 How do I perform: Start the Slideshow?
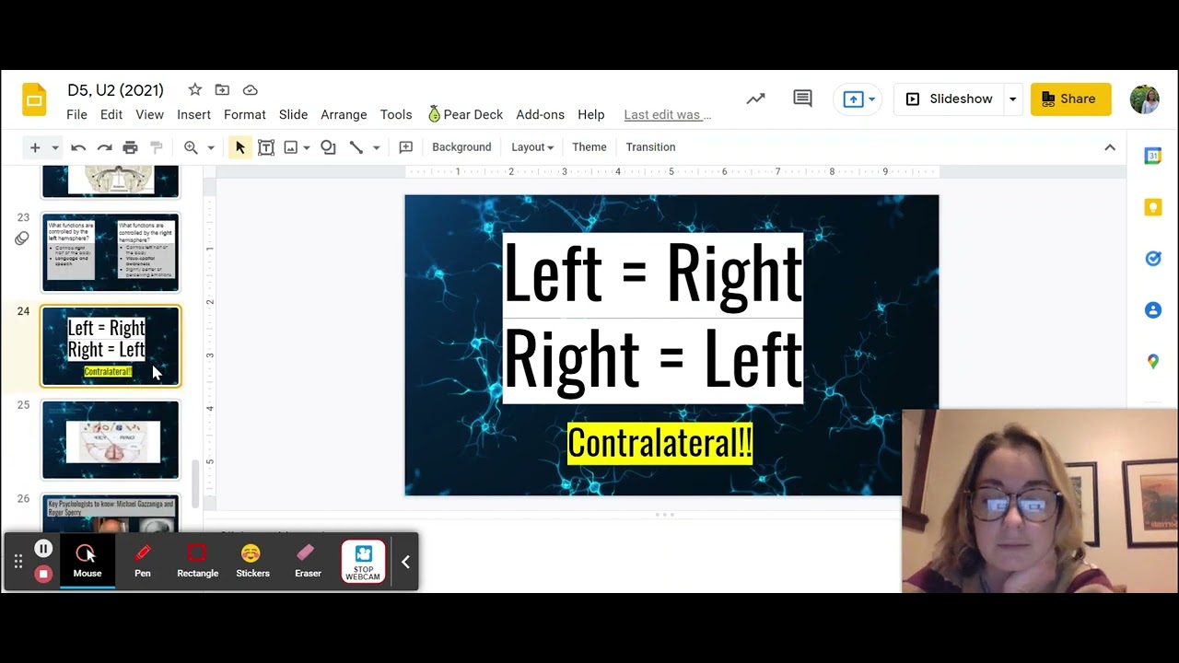(x=950, y=99)
